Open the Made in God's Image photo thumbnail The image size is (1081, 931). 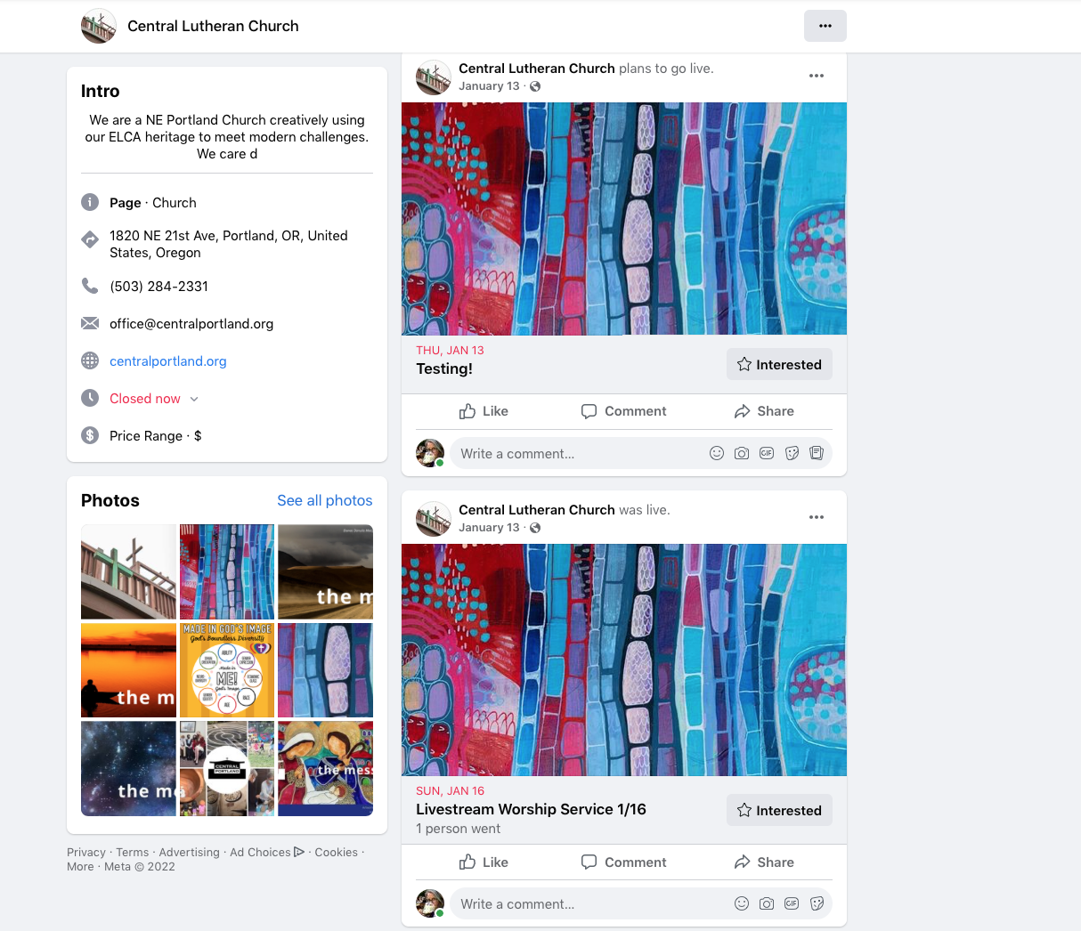click(227, 670)
